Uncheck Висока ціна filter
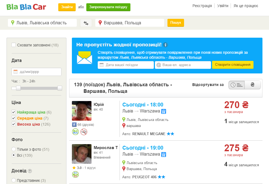 pyautogui.click(x=14, y=124)
